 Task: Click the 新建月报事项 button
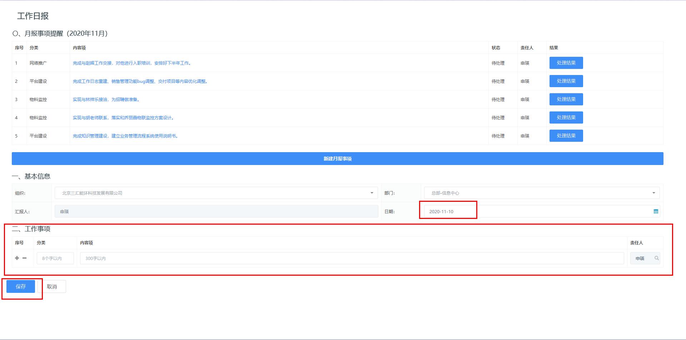tap(337, 159)
